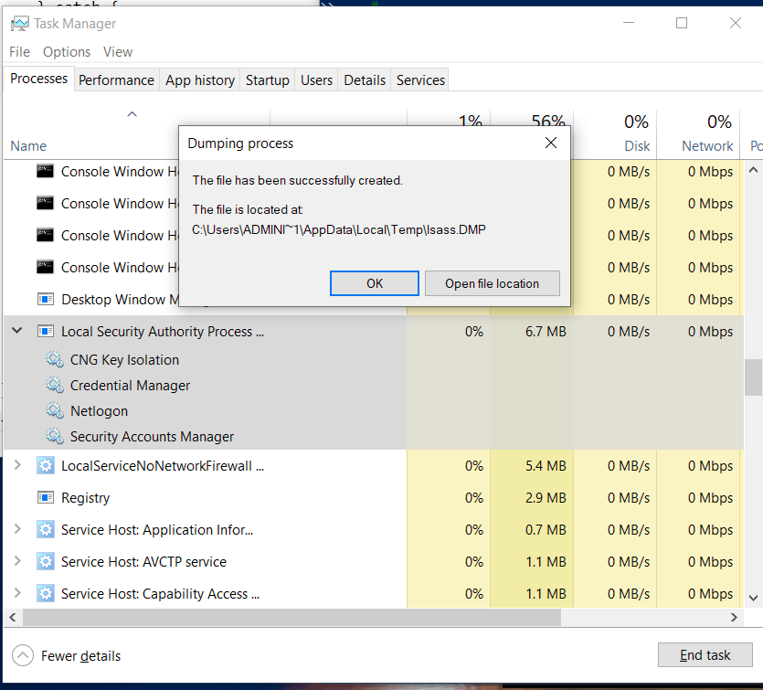Viewport: 763px width, 690px height.
Task: Sort by the Name column header
Action: (28, 146)
